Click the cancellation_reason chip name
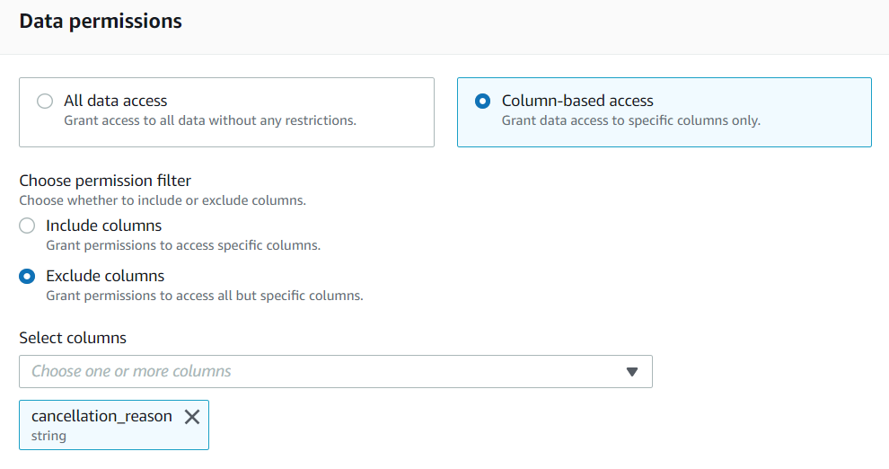This screenshot has width=889, height=469. point(101,416)
